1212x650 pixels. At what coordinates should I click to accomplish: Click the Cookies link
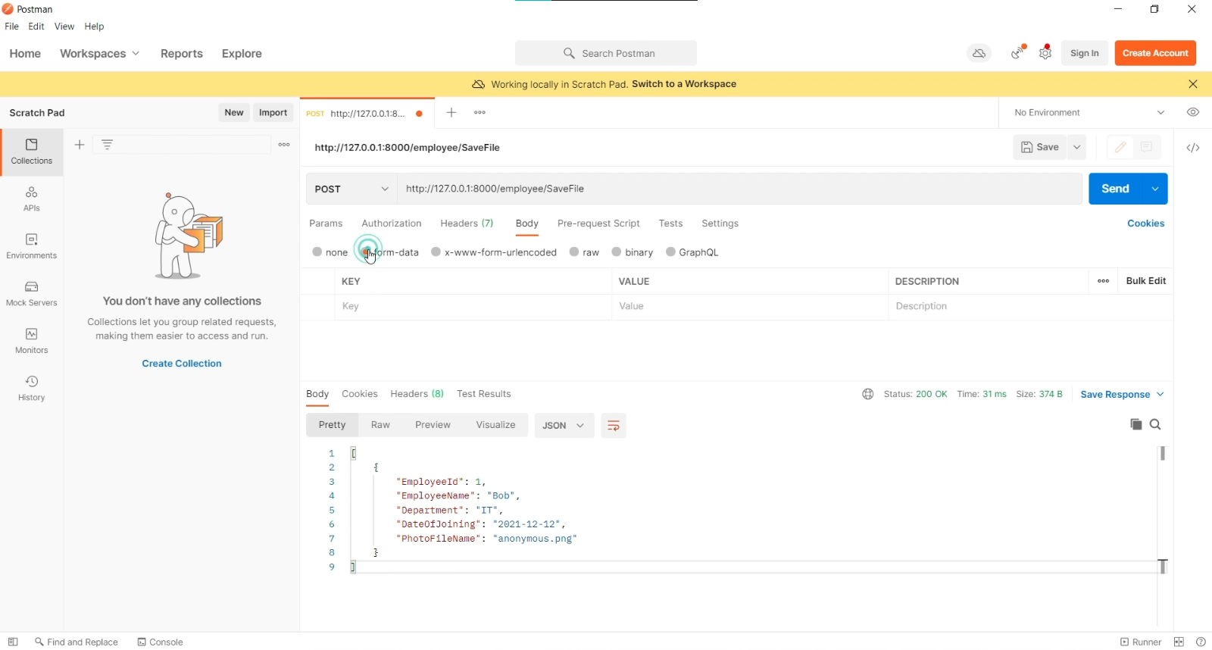1146,223
